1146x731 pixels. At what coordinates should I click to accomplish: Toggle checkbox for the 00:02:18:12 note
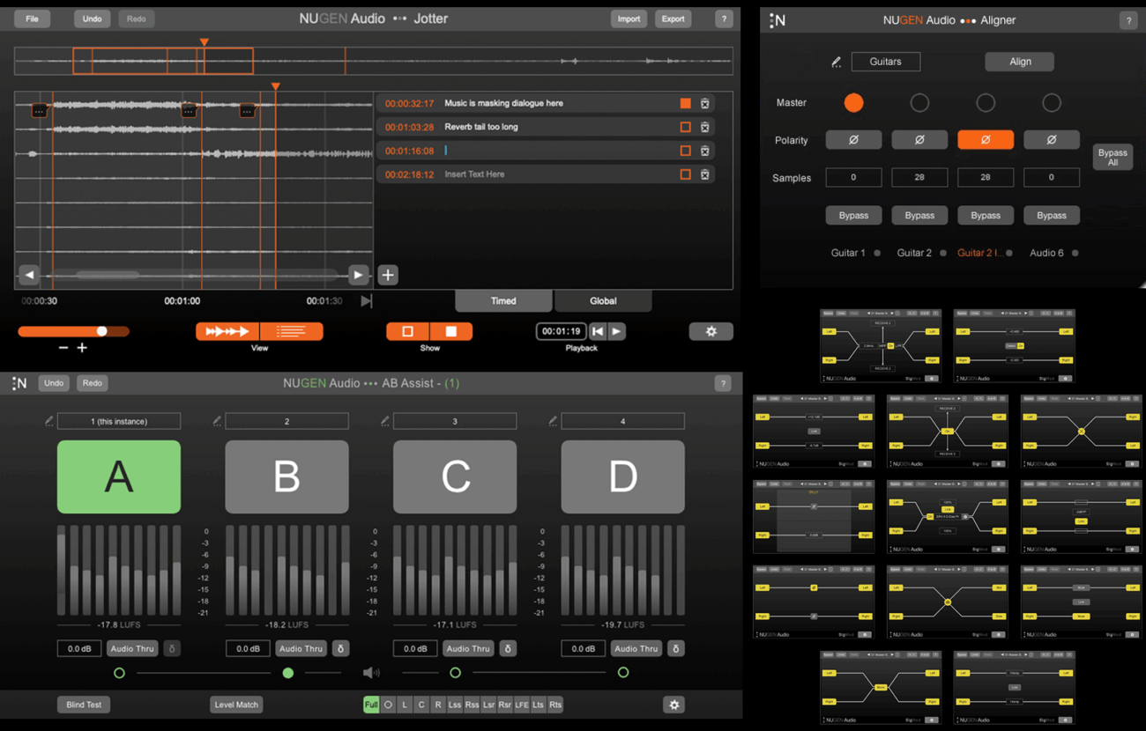click(685, 174)
